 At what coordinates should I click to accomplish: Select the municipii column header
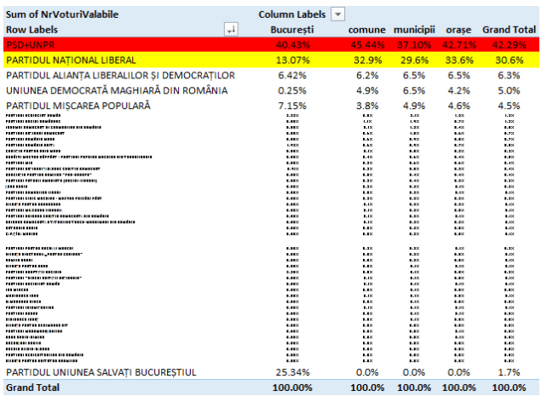pos(412,30)
